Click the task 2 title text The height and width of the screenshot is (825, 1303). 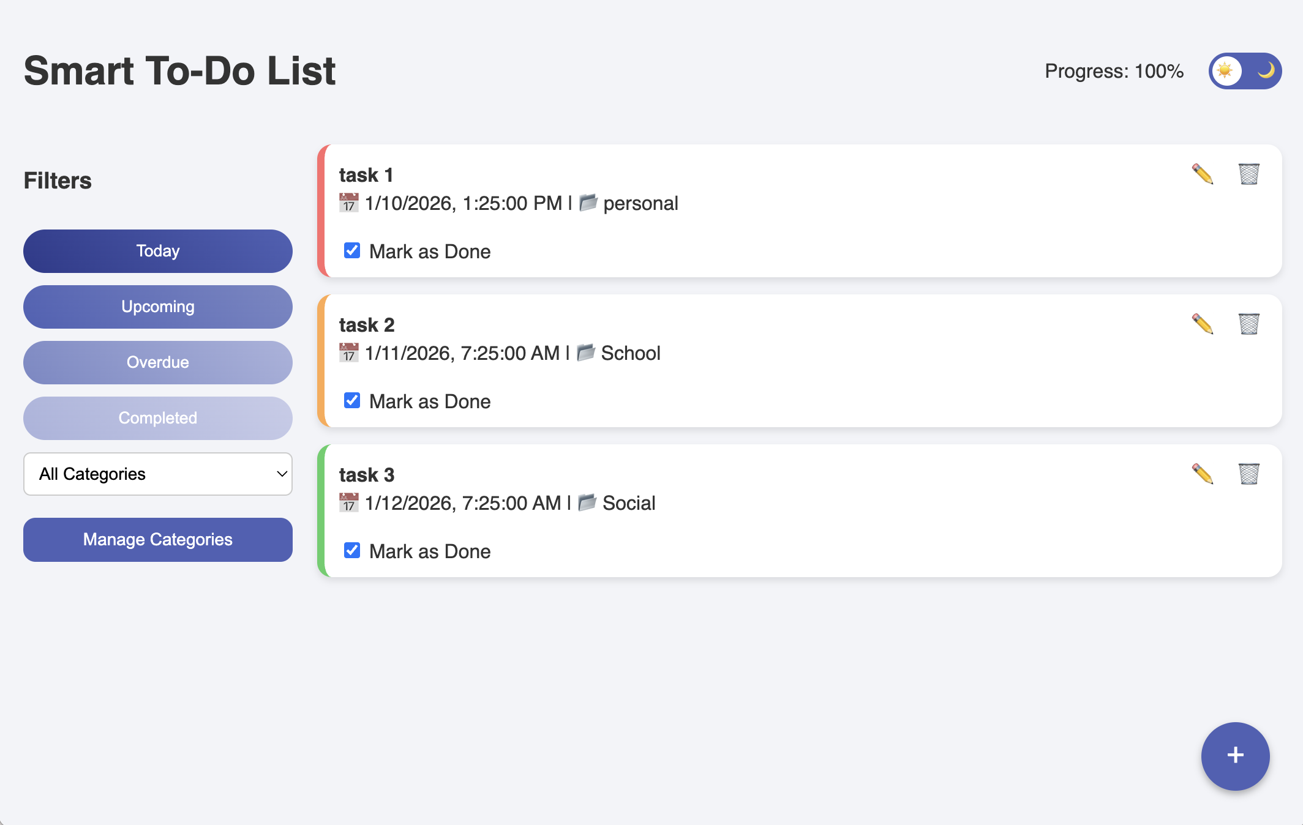click(x=367, y=325)
